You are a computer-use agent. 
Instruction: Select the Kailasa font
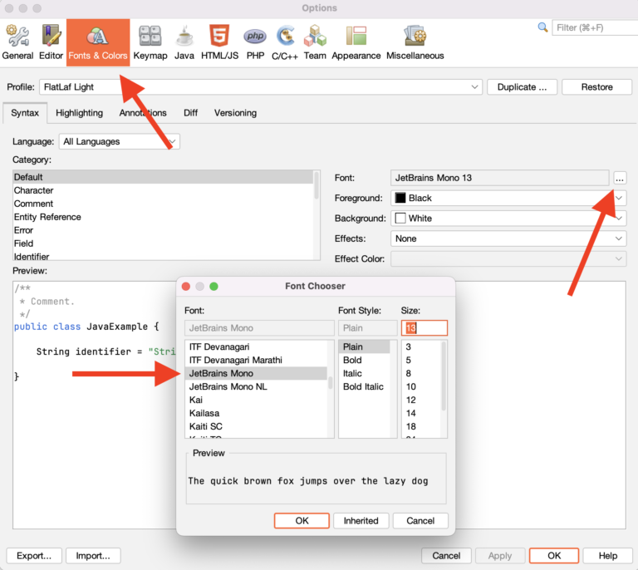(x=257, y=413)
